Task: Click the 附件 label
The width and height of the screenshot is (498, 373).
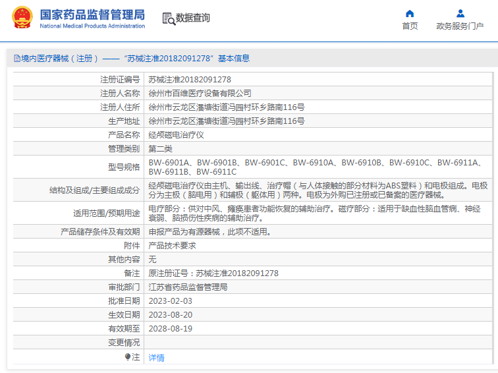Action: (132, 246)
